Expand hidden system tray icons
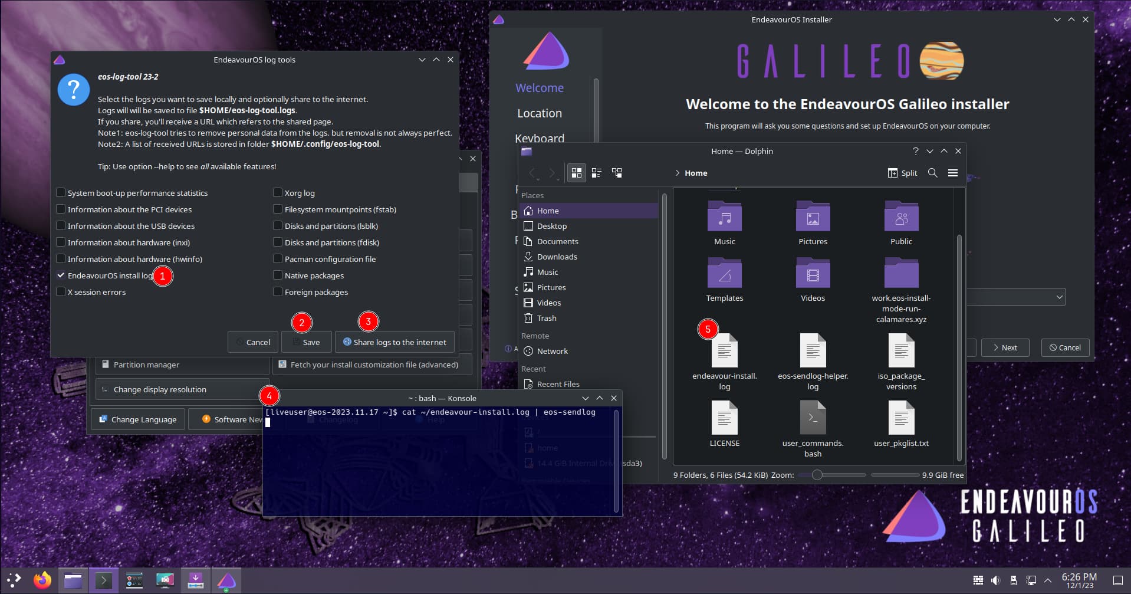 [1048, 580]
